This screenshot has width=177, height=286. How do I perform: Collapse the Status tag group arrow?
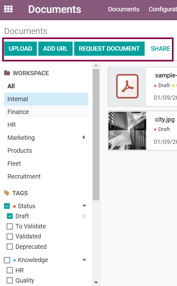coord(84,206)
